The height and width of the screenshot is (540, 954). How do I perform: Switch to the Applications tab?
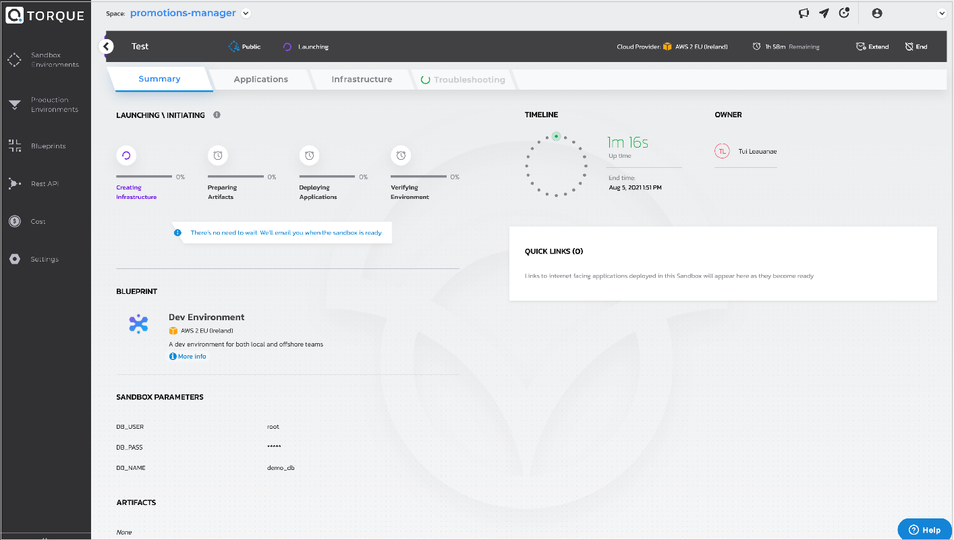point(260,79)
